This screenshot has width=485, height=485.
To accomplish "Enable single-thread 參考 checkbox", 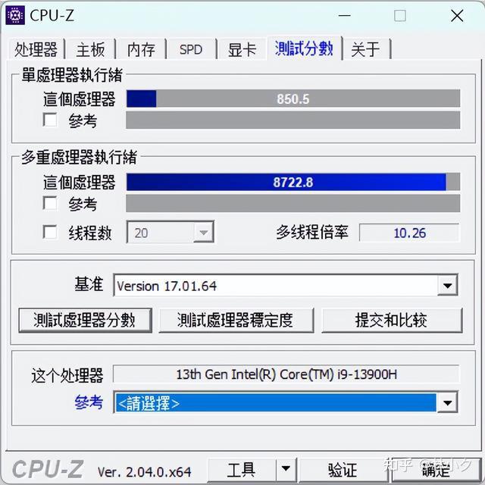I will tap(50, 120).
